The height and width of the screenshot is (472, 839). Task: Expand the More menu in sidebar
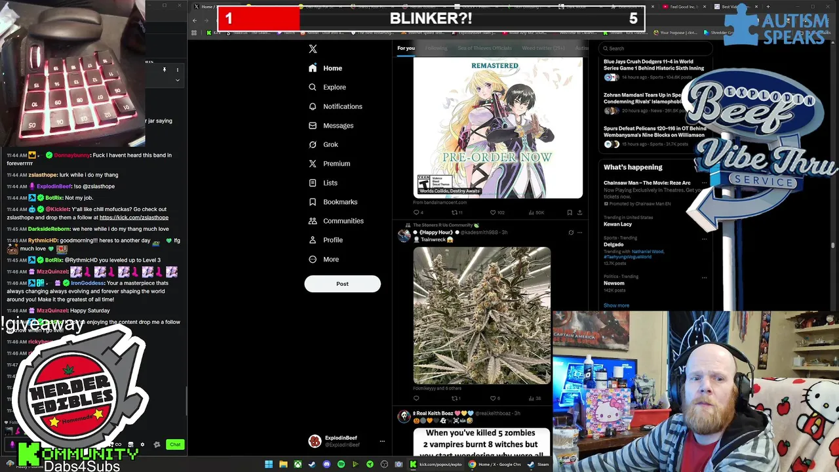[324, 259]
